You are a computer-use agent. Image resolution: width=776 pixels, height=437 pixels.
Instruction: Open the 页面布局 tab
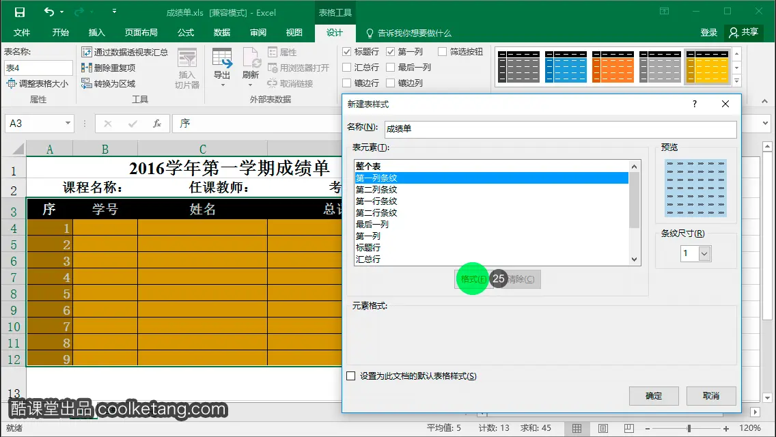point(141,33)
